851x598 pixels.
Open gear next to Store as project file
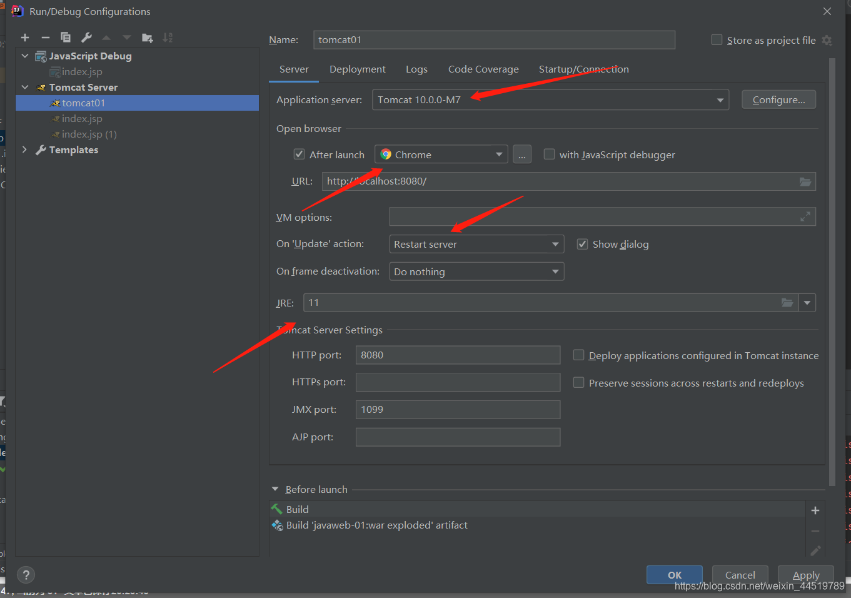(x=827, y=40)
